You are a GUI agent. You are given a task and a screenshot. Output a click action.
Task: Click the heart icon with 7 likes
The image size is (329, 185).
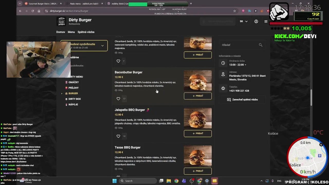(x=118, y=61)
